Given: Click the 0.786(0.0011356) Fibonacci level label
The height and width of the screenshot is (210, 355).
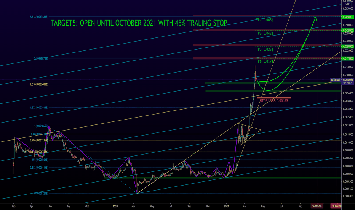Looking at the screenshot, I should point(39,140).
